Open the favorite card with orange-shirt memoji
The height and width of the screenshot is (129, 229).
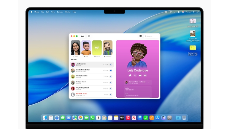(x=86, y=48)
